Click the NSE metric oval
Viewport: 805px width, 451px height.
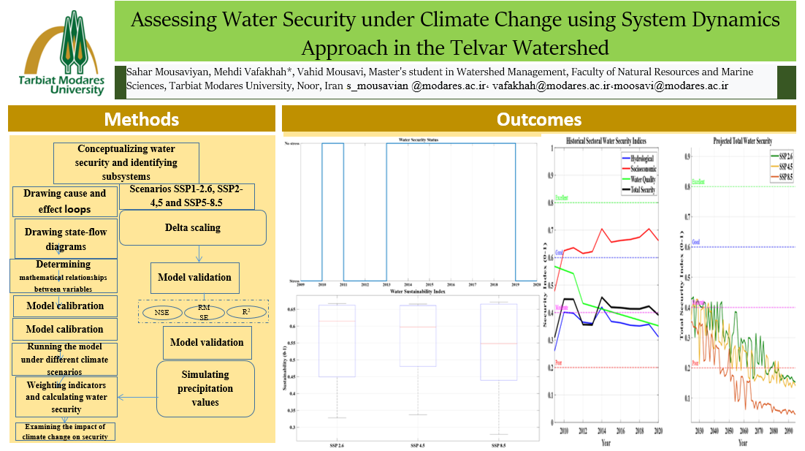[x=163, y=312]
